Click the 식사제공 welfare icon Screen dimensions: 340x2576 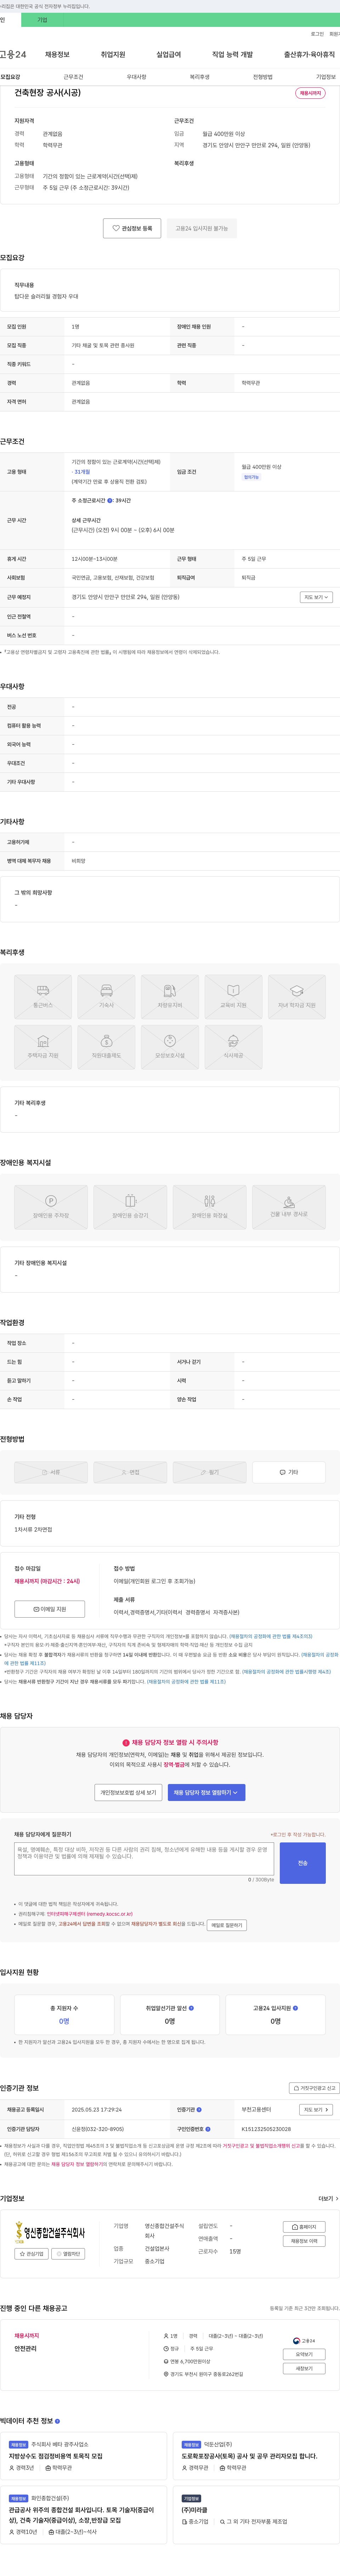click(x=233, y=1047)
